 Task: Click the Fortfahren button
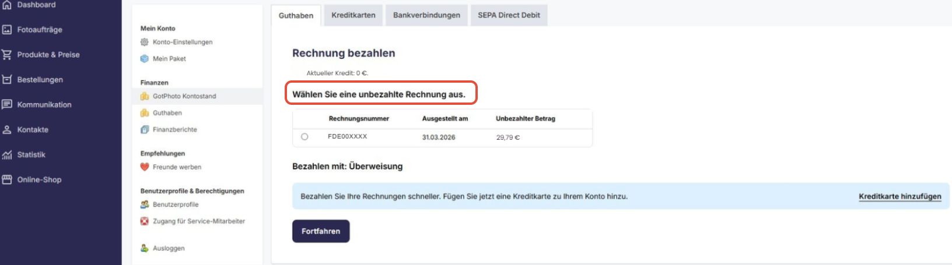coord(321,231)
